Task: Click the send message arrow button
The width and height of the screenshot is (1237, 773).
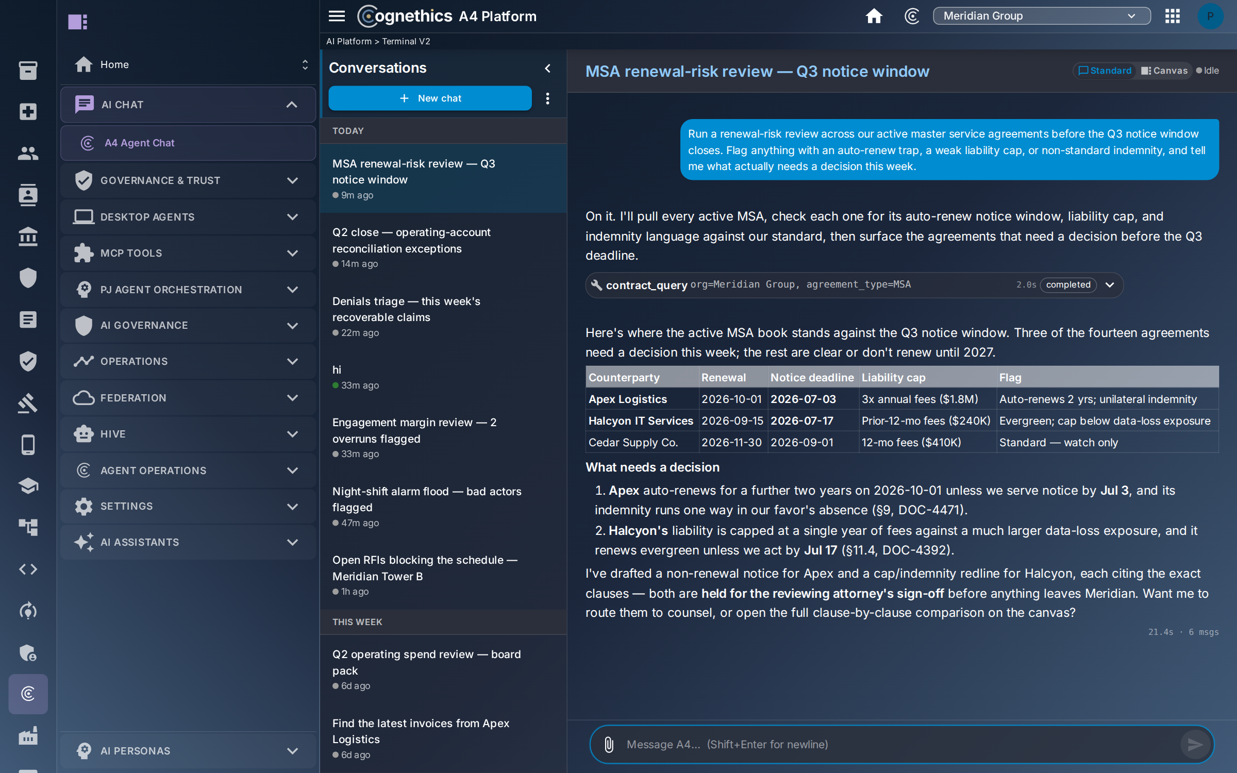Action: (x=1195, y=744)
